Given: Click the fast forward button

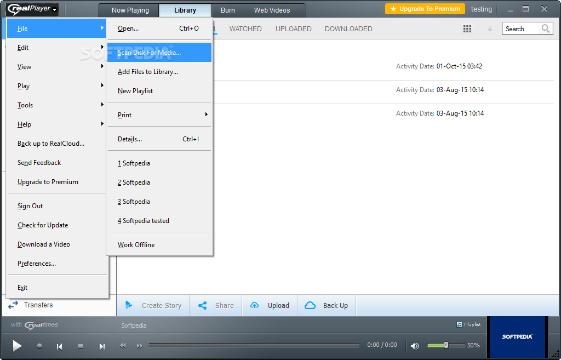Looking at the screenshot, I should click(139, 346).
